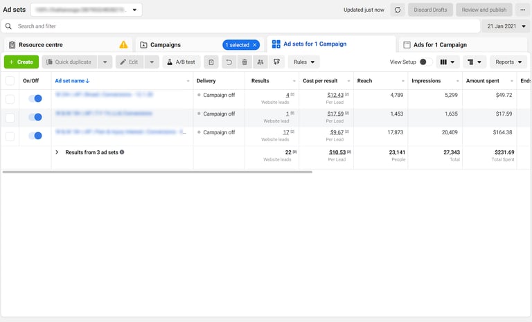Open the three-dot more options menu
This screenshot has width=532, height=322.
(x=522, y=10)
